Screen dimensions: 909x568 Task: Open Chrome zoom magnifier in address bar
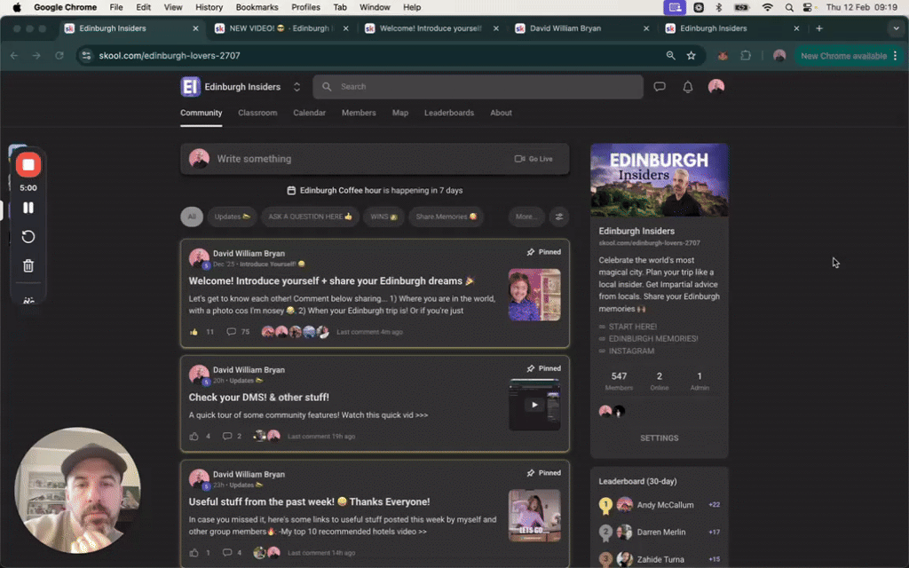(x=670, y=56)
